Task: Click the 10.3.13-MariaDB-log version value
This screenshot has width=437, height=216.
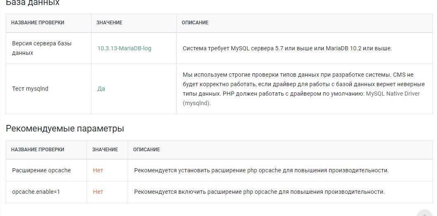Action: [124, 48]
